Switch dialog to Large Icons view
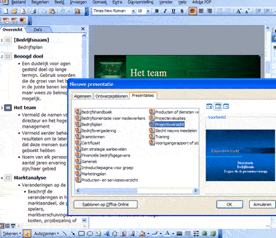 coord(210,107)
